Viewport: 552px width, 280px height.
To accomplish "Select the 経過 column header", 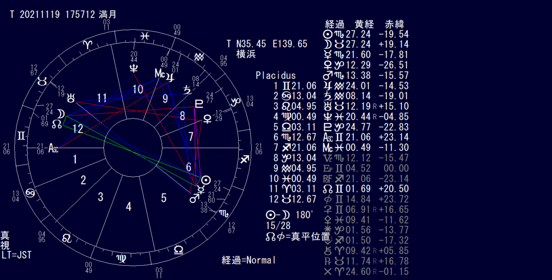I will [x=335, y=24].
